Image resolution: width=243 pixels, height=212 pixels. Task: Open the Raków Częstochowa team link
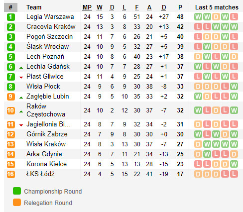coord(46,110)
